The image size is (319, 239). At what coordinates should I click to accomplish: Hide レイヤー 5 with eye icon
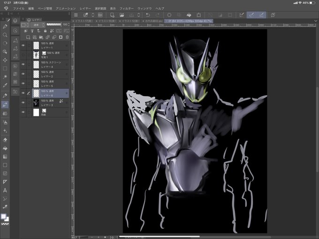23,83
